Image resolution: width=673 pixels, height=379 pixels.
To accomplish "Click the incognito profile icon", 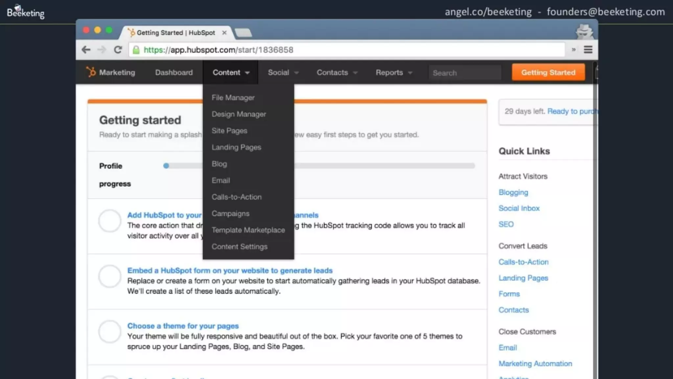I will 584,32.
